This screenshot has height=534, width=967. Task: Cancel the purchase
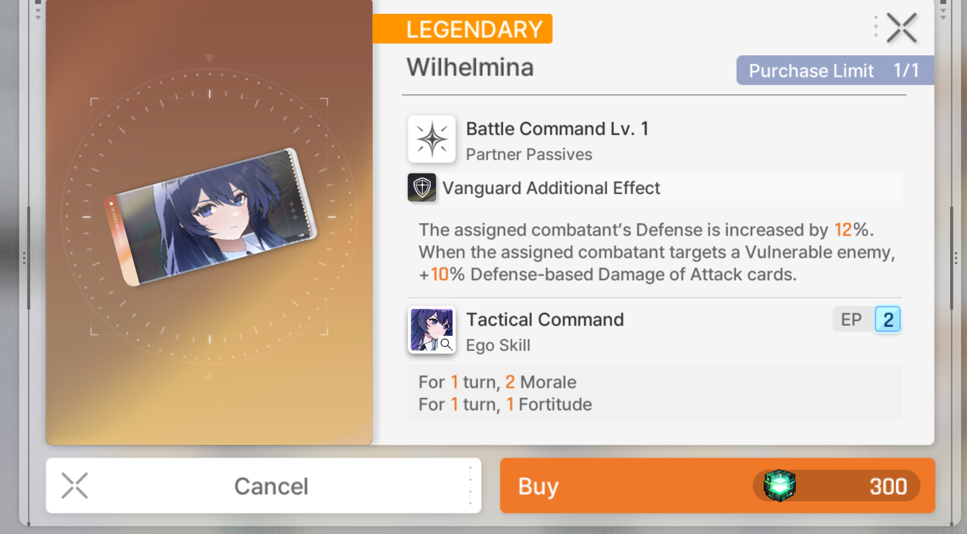coord(263,486)
